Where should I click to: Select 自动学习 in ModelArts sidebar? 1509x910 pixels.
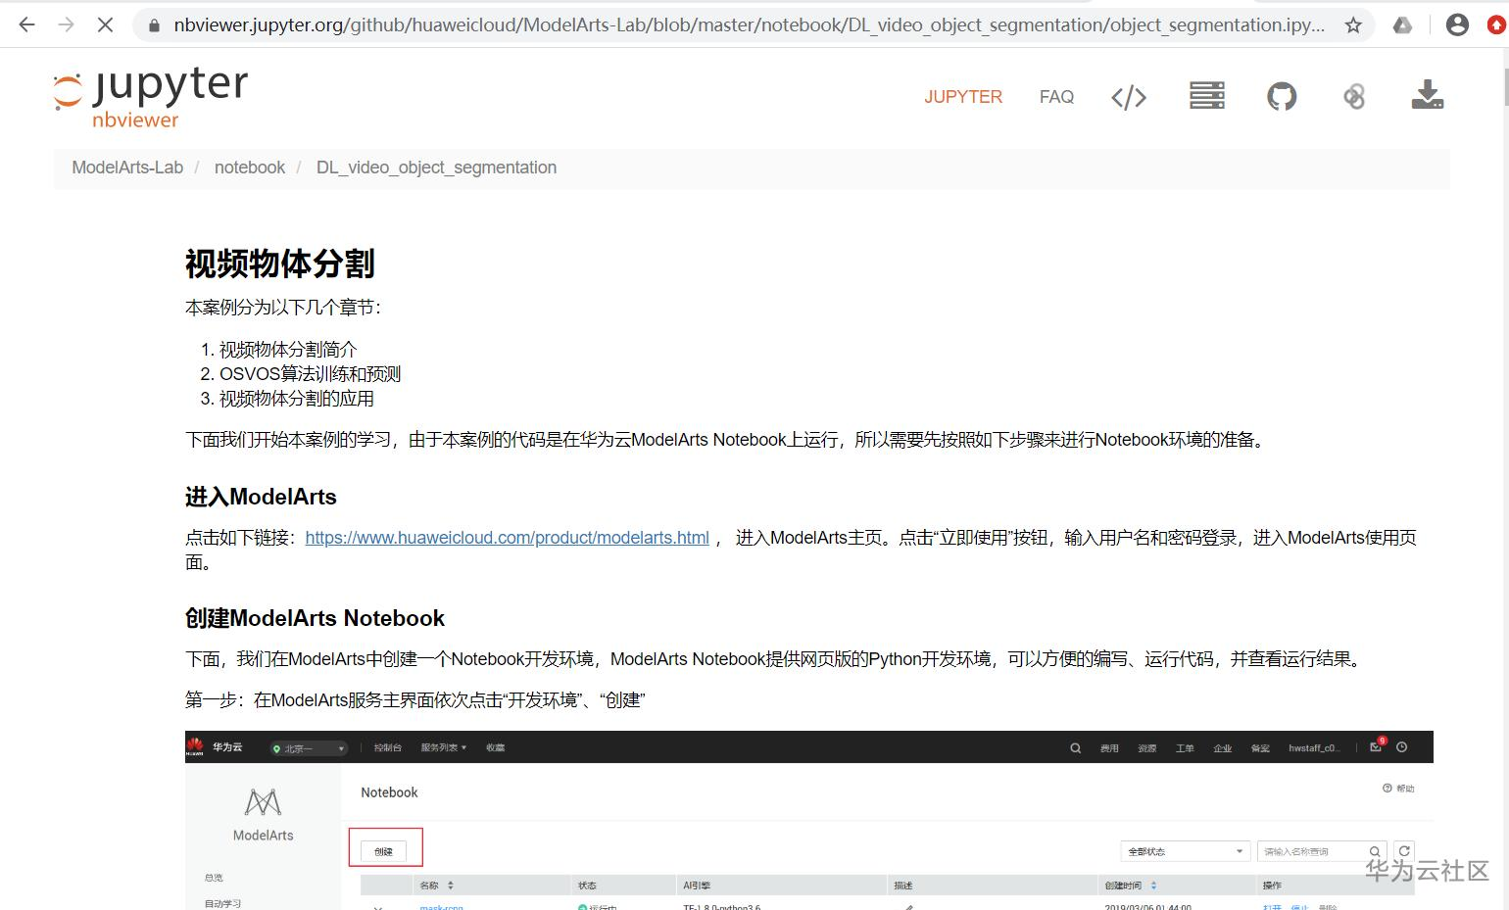pyautogui.click(x=222, y=903)
